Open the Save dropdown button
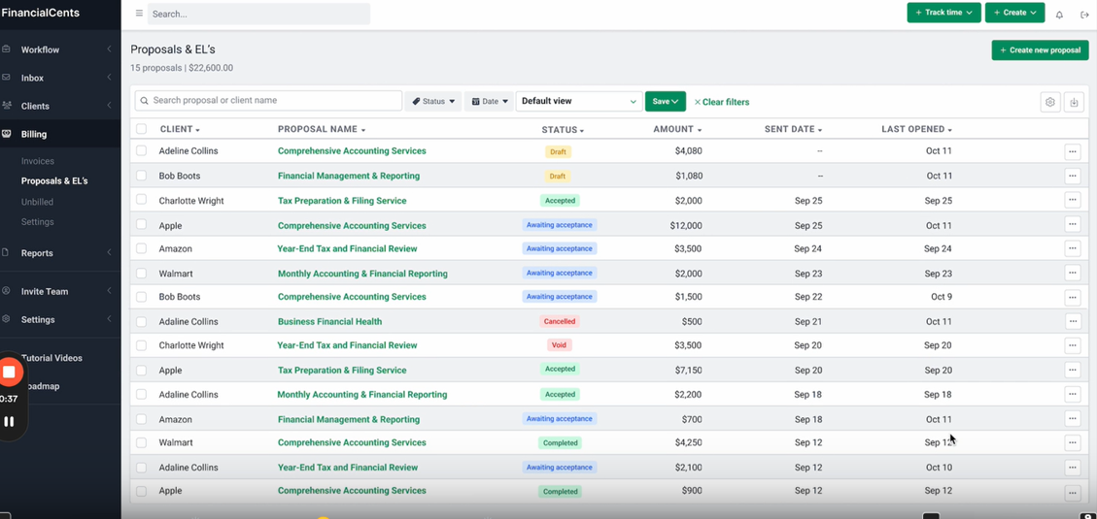 coord(666,101)
